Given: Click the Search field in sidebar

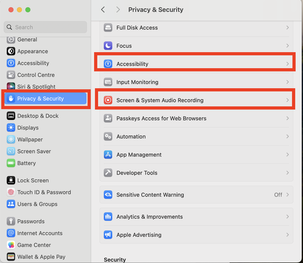Looking at the screenshot, I should (x=45, y=27).
